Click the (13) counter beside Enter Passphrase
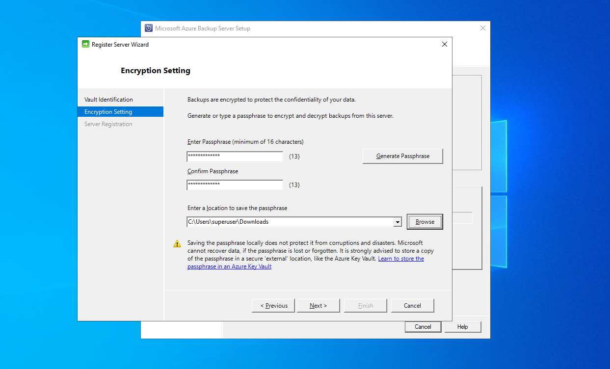 [294, 157]
